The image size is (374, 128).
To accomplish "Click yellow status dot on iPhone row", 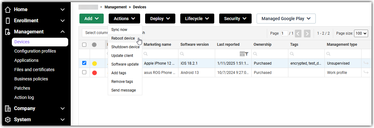I will [94, 63].
